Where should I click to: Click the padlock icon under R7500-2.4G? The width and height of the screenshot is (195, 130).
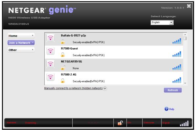63,81
